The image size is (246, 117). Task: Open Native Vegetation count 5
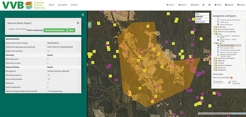(x=48, y=87)
